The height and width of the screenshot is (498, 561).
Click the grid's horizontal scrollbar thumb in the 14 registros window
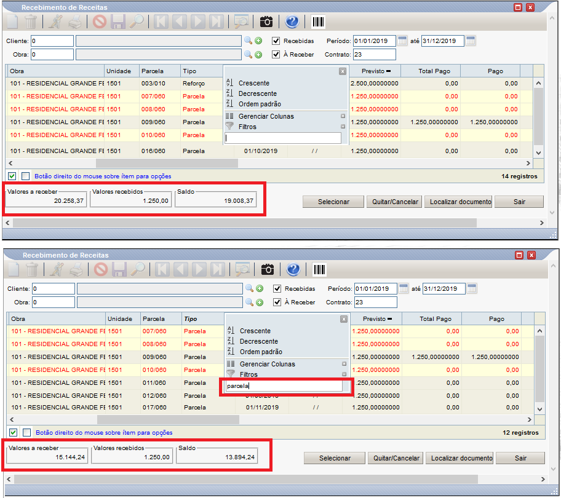pyautogui.click(x=167, y=163)
